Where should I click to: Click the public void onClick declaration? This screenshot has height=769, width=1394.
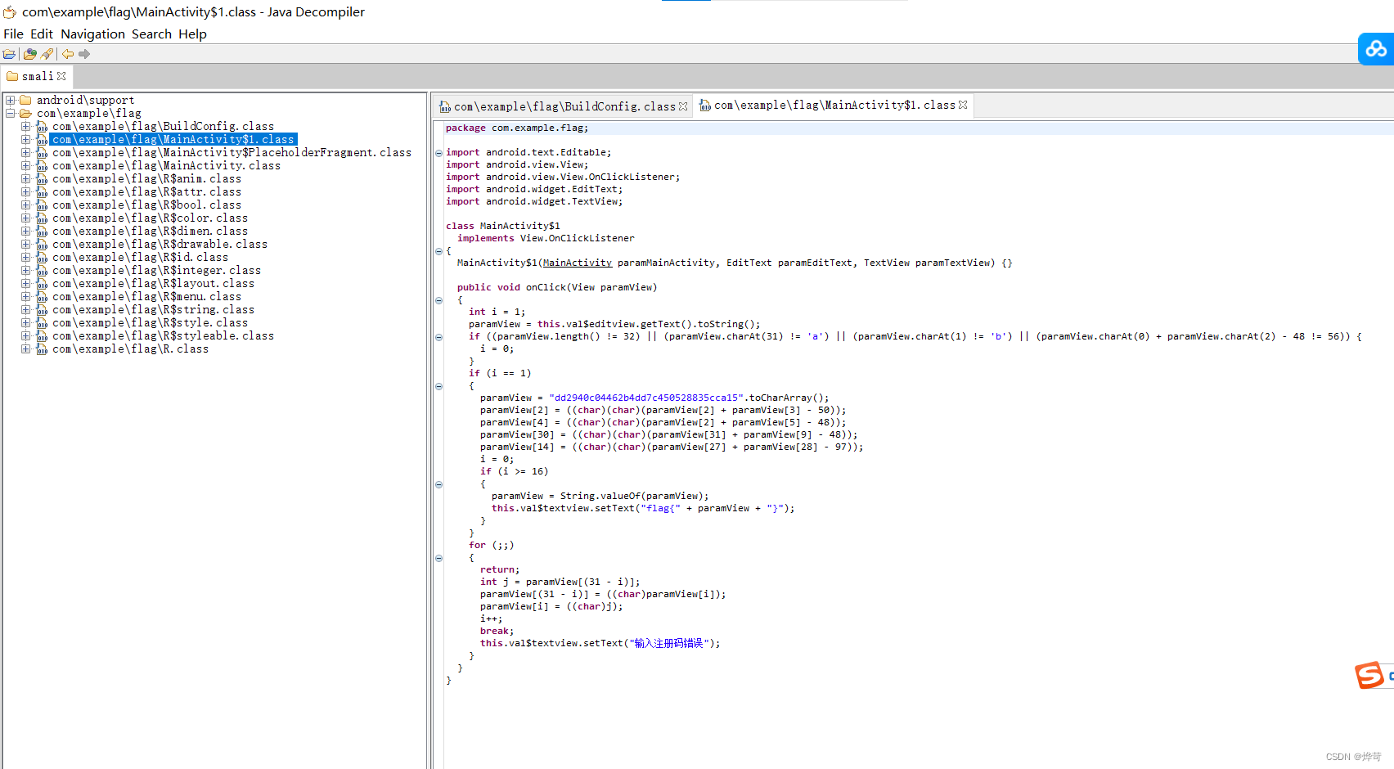point(557,287)
